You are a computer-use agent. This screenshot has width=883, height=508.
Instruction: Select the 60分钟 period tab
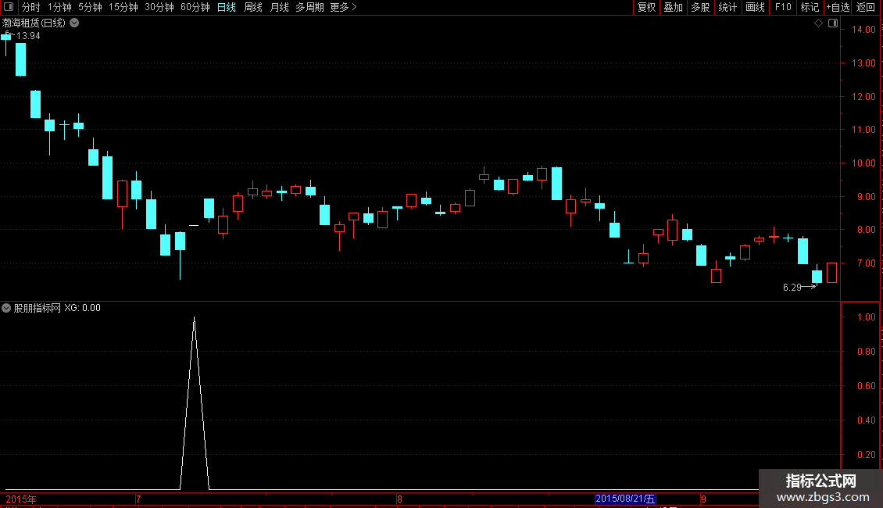tap(195, 7)
